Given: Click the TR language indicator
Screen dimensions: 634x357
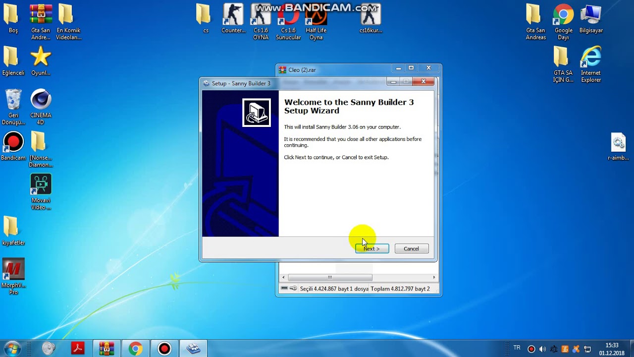Looking at the screenshot, I should [517, 348].
